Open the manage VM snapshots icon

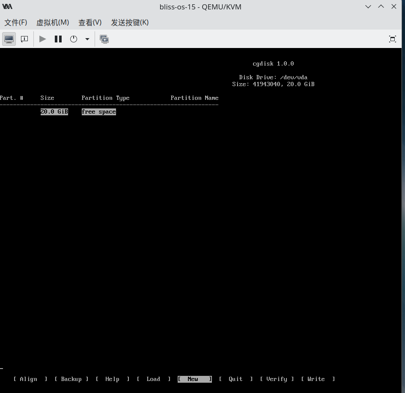click(104, 39)
